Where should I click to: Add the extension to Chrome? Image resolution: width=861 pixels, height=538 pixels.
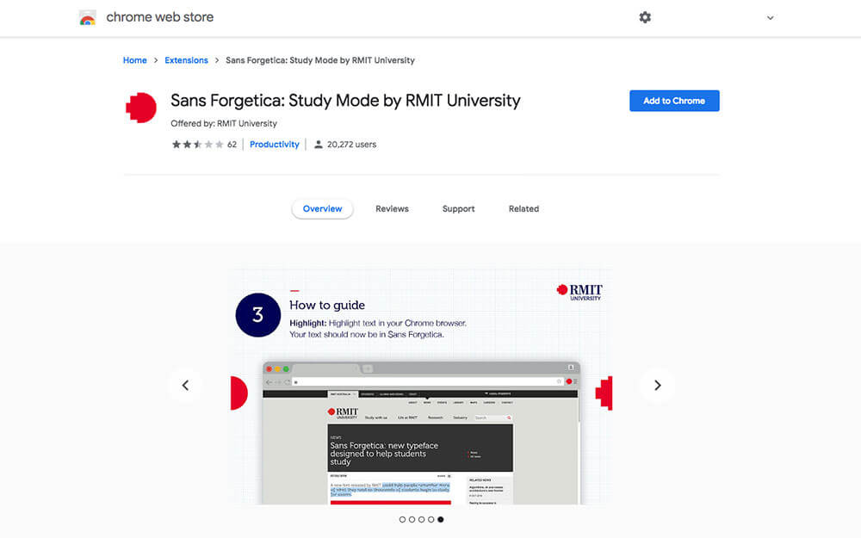[674, 101]
